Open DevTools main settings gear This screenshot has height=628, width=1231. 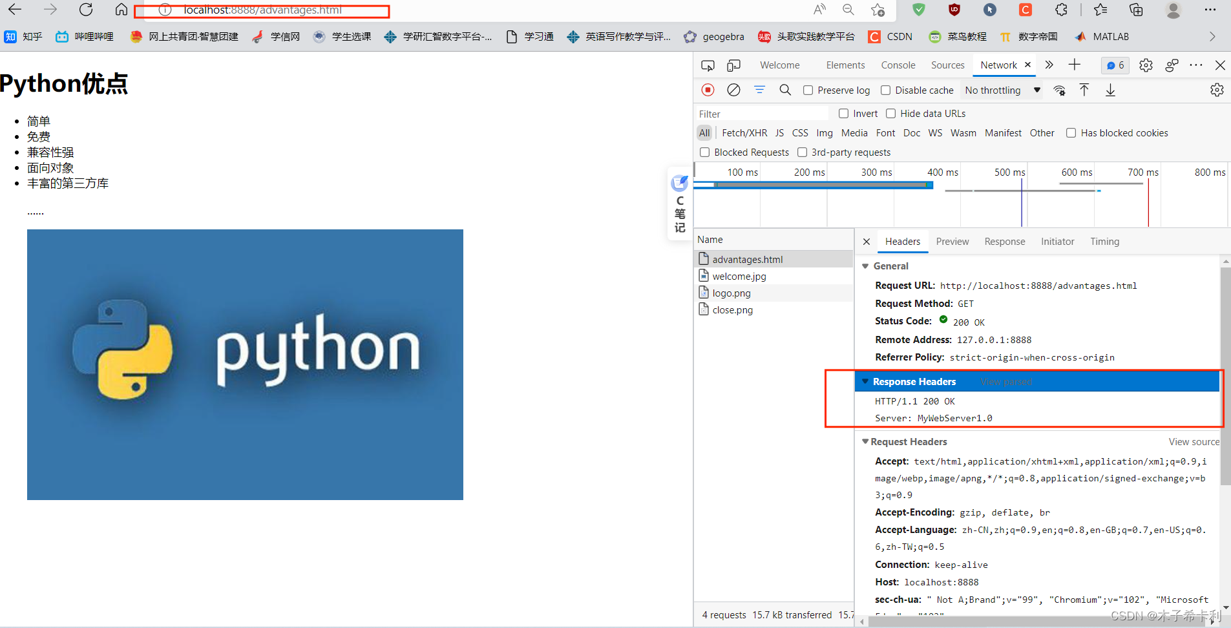coord(1146,65)
